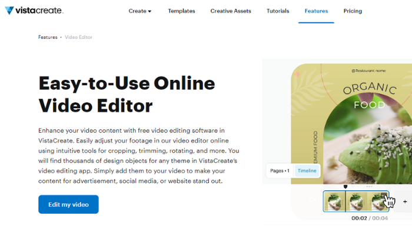
Task: Click the three-dot handle above the timeline
Action: 369,186
